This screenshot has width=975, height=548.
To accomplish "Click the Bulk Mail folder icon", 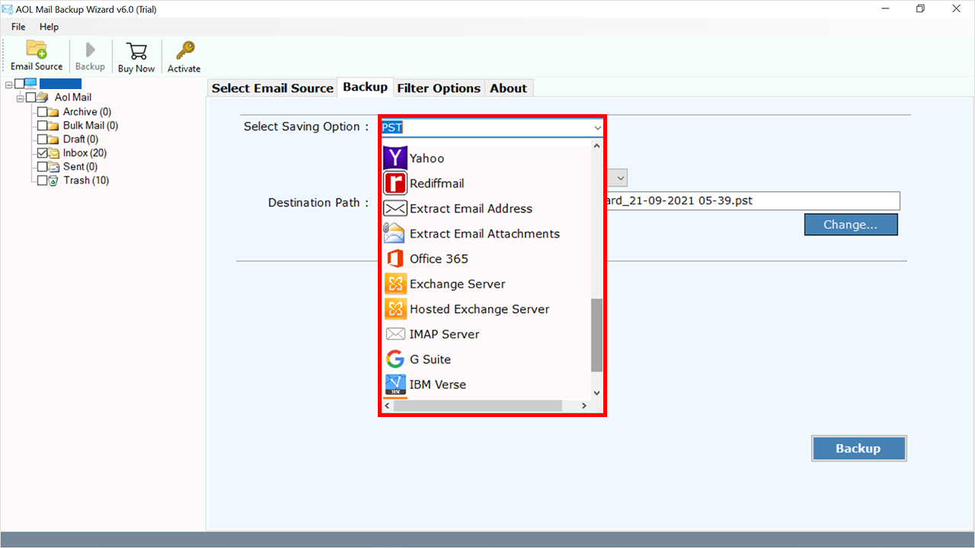I will tap(53, 126).
